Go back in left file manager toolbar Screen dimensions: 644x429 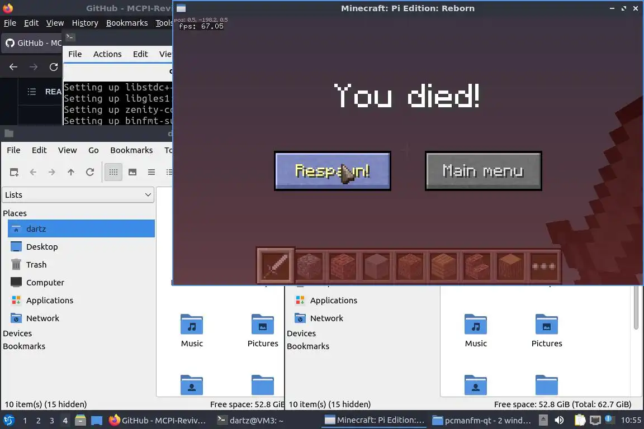[33, 172]
